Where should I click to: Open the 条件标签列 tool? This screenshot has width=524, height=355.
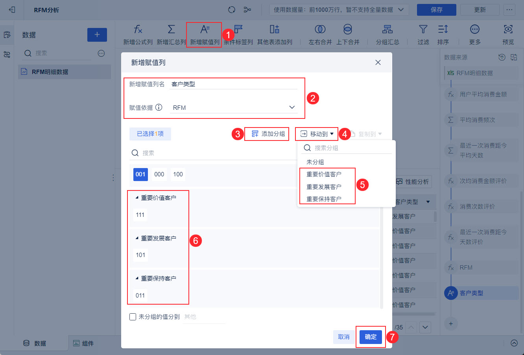238,35
